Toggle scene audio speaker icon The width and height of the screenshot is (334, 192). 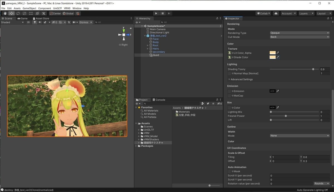tap(40, 22)
